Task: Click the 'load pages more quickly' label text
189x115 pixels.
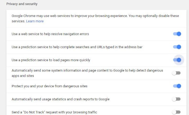Action: click(x=51, y=60)
